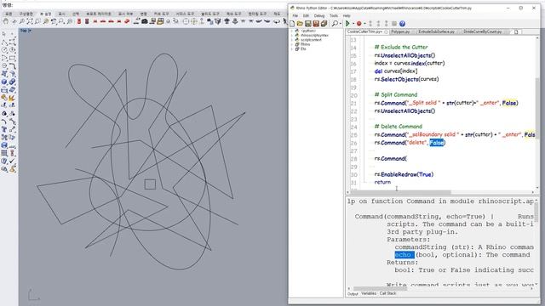Switch to Call Stack tab at bottom

pos(387,293)
